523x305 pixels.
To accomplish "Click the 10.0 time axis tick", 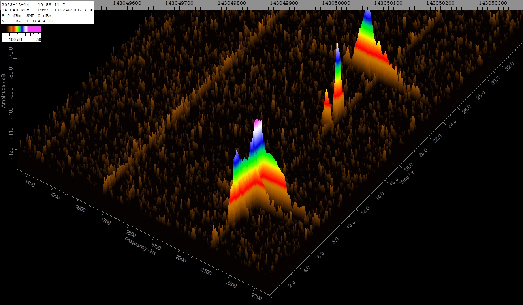I will [351, 225].
